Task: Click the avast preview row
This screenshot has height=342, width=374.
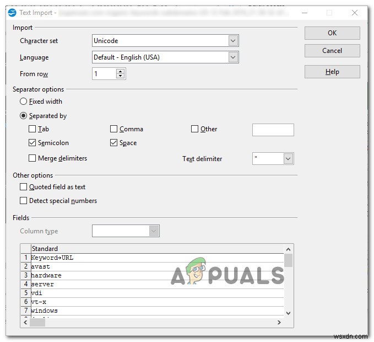Action: (153, 267)
